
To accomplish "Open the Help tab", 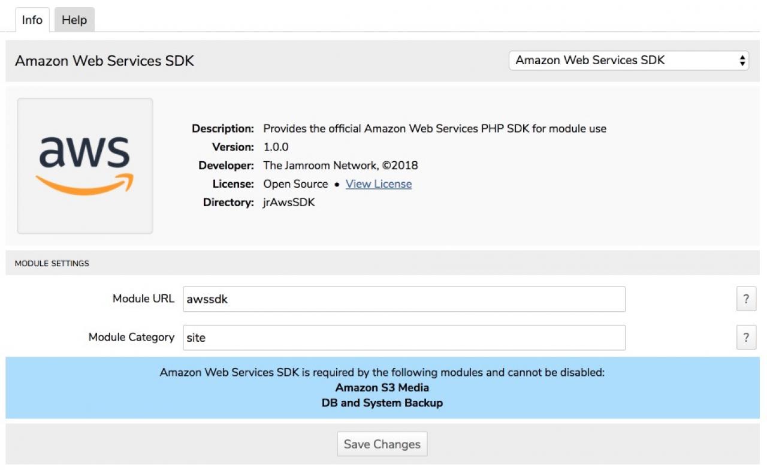I will pyautogui.click(x=74, y=20).
